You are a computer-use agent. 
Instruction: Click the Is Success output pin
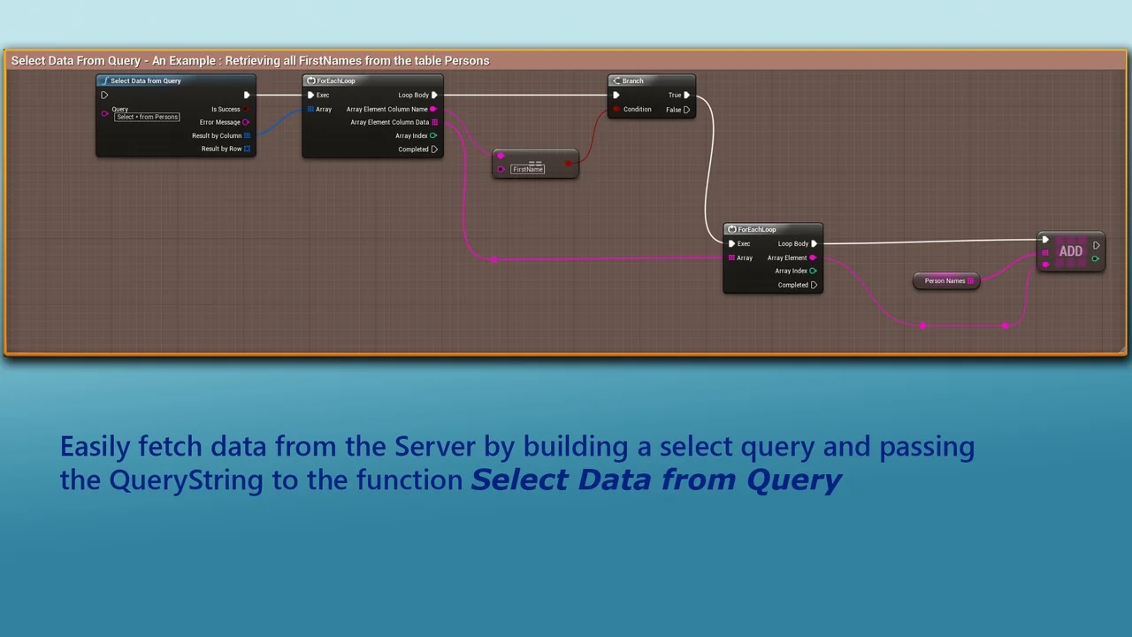click(247, 109)
